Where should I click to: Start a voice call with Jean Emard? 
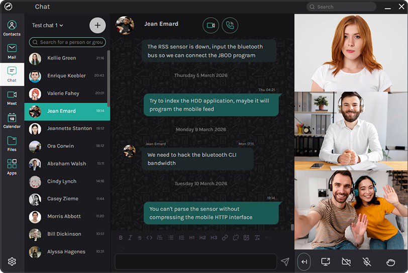pos(230,25)
